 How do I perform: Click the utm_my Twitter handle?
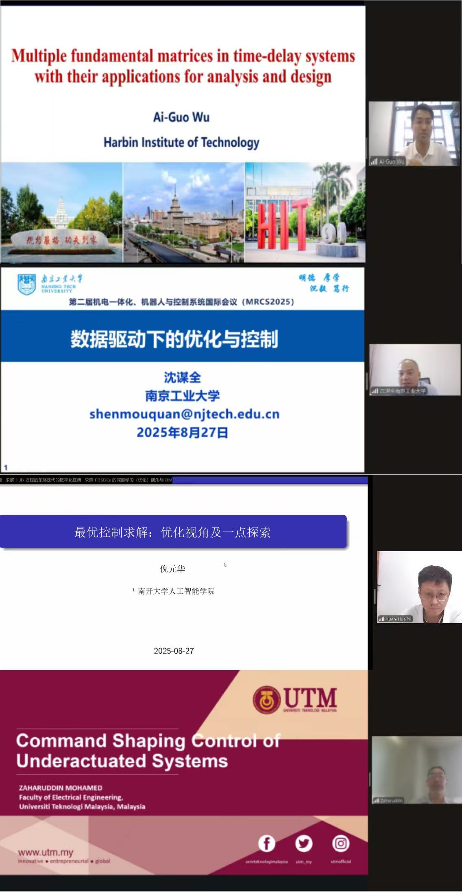(304, 861)
